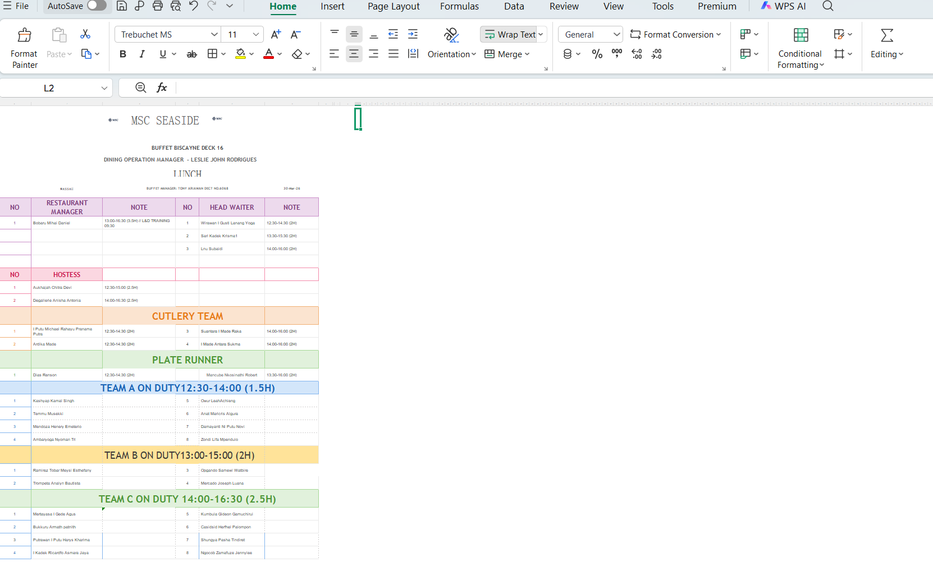Click the increase decimal places icon

click(x=637, y=54)
